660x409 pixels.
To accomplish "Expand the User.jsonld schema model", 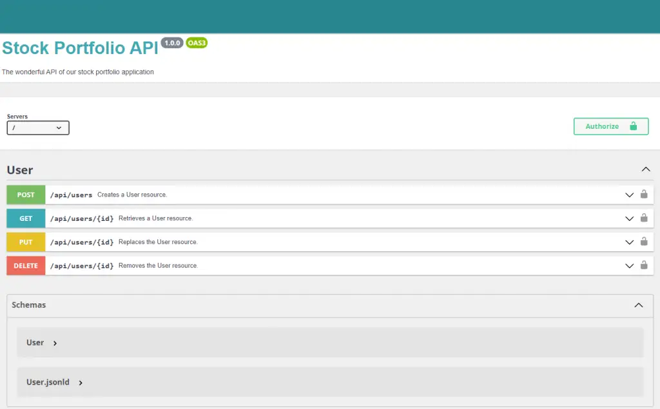I will 54,382.
